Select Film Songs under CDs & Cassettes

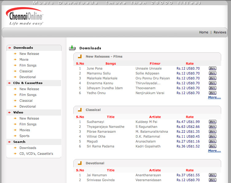click(28, 95)
